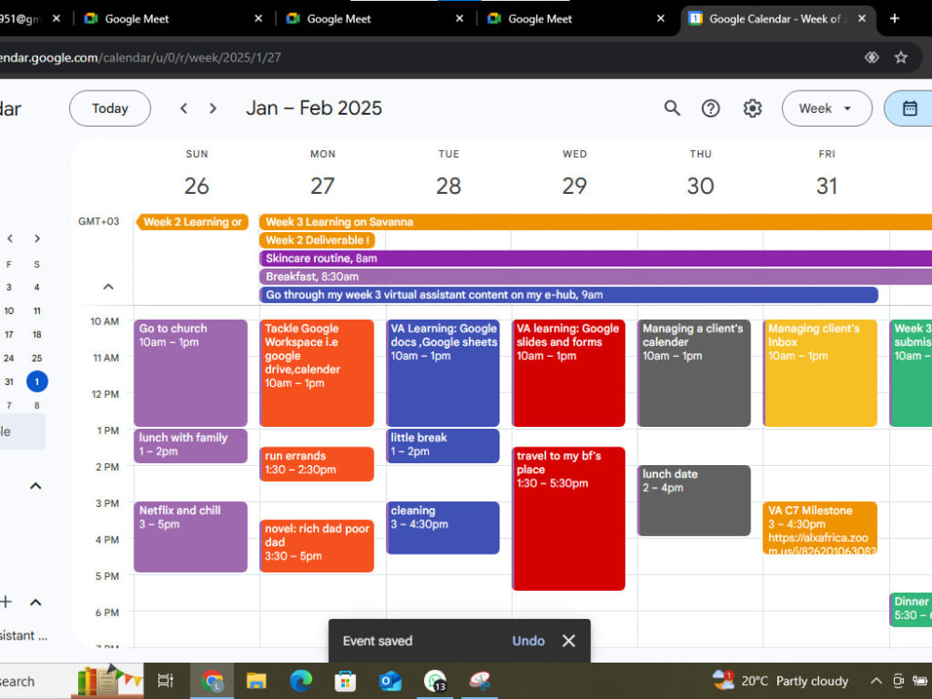The width and height of the screenshot is (932, 699).
Task: Switch to calendar view icon button
Action: click(910, 108)
